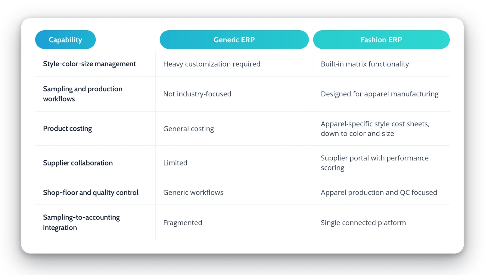Click Shop-floor and quality control label
Screen dimensions: 485x275
(x=91, y=192)
